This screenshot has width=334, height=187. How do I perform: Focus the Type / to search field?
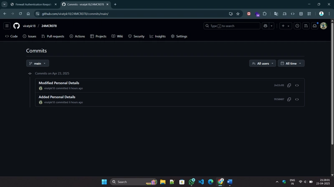point(232,26)
